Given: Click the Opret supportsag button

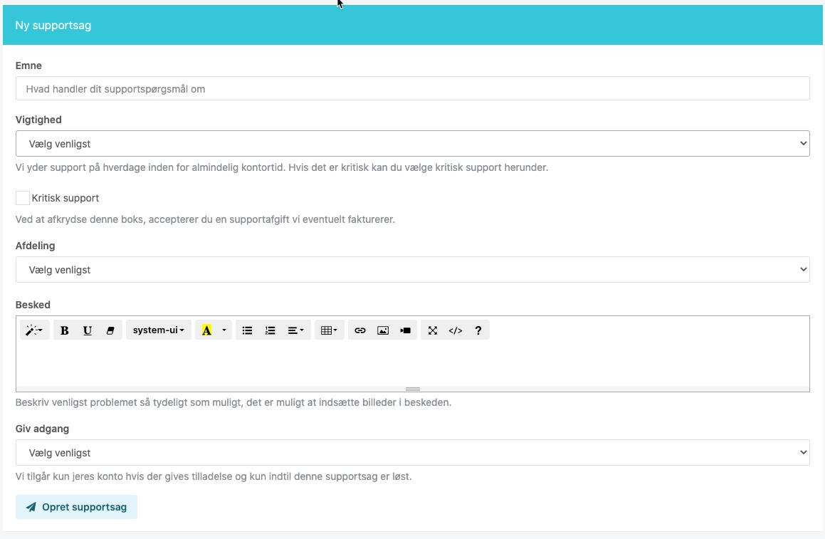Looking at the screenshot, I should [x=76, y=507].
